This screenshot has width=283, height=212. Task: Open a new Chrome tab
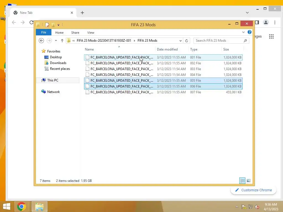[82, 13]
